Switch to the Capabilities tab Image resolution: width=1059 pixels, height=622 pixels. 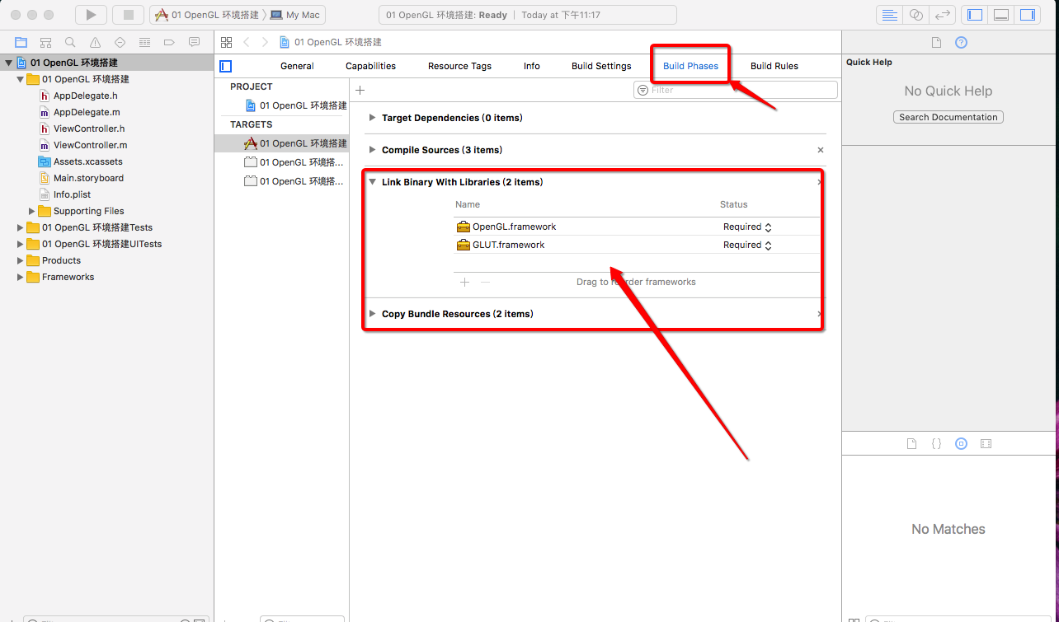pyautogui.click(x=370, y=66)
